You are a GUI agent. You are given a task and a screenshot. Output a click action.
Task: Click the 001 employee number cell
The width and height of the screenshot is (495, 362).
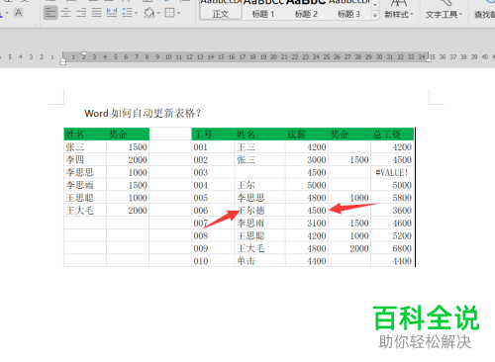213,147
